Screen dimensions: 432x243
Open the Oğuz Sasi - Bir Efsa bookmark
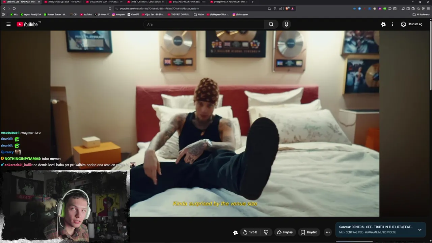coord(153,15)
